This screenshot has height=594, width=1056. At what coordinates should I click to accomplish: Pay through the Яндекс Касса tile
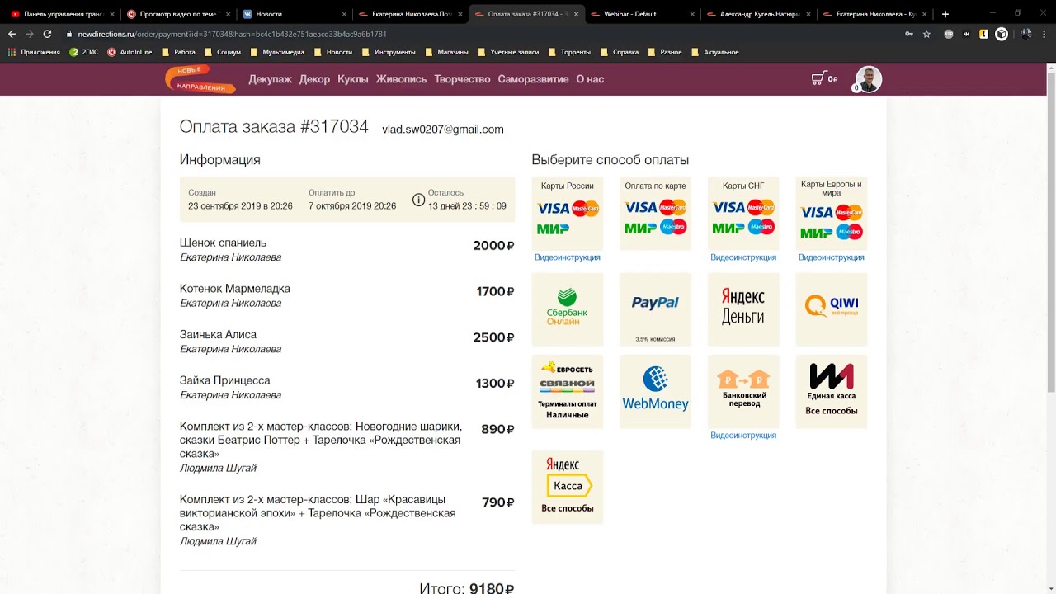click(x=568, y=487)
